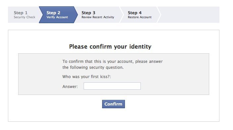Select the 'Step 1' heading in progress bar
Viewport: 233px width, 130px height.
(20, 13)
